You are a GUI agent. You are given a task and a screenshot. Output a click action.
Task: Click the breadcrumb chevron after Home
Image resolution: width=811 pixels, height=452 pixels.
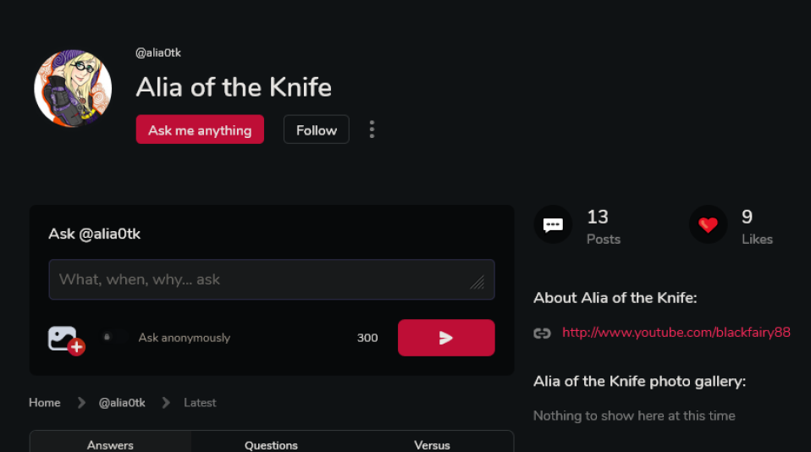coord(81,402)
